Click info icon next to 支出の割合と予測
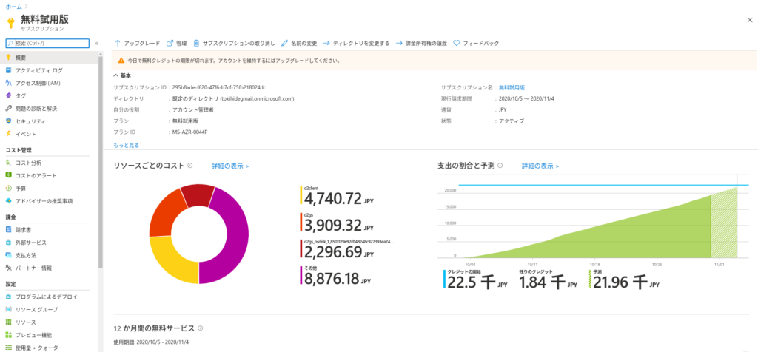This screenshot has height=352, width=758. 500,166
